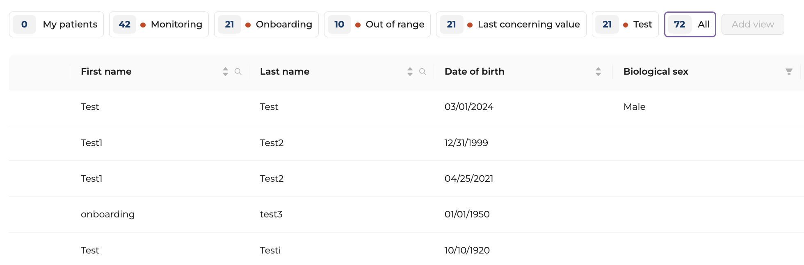The image size is (804, 265).
Task: Open Test1 Test2 born 04/25/2021
Action: (406, 179)
